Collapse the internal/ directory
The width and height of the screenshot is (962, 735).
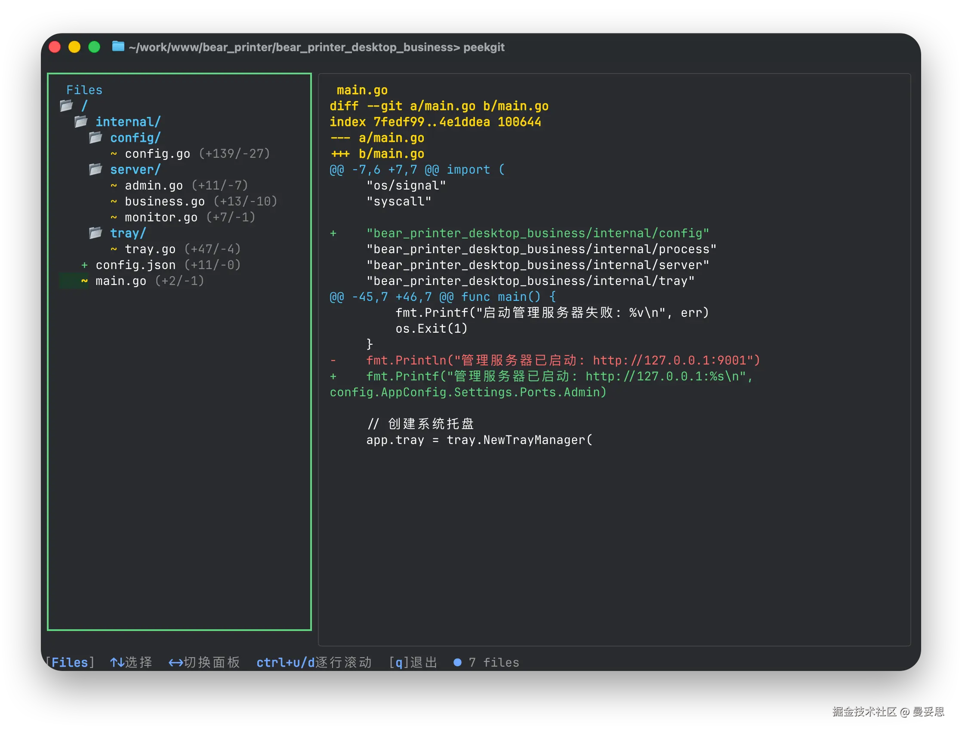128,122
